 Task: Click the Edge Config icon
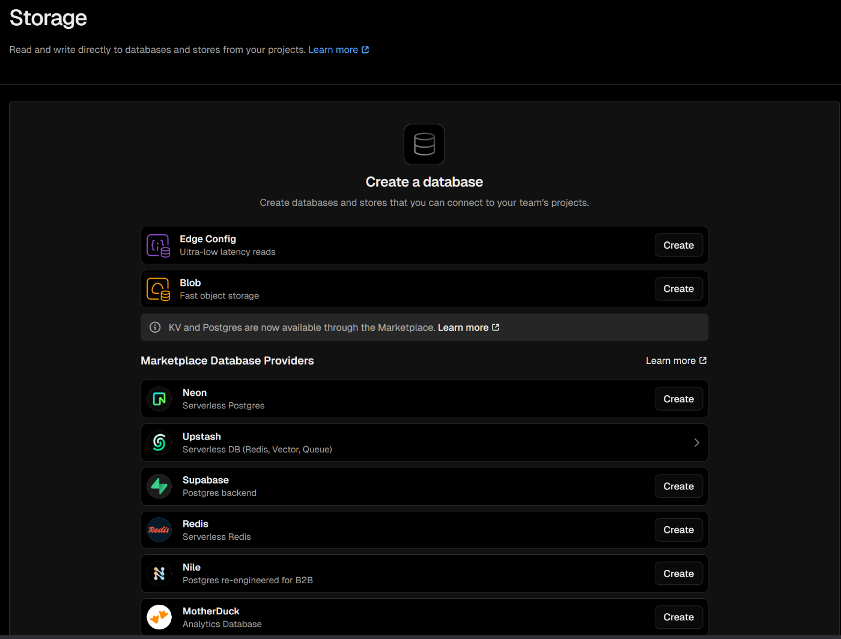[x=159, y=246]
